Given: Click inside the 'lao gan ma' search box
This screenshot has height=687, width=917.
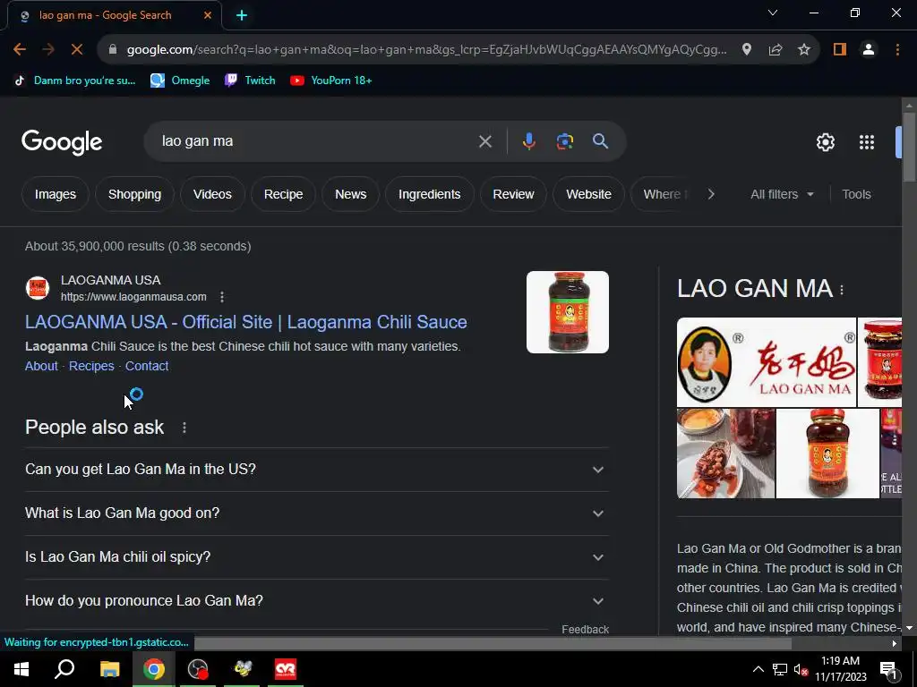Looking at the screenshot, I should [316, 141].
